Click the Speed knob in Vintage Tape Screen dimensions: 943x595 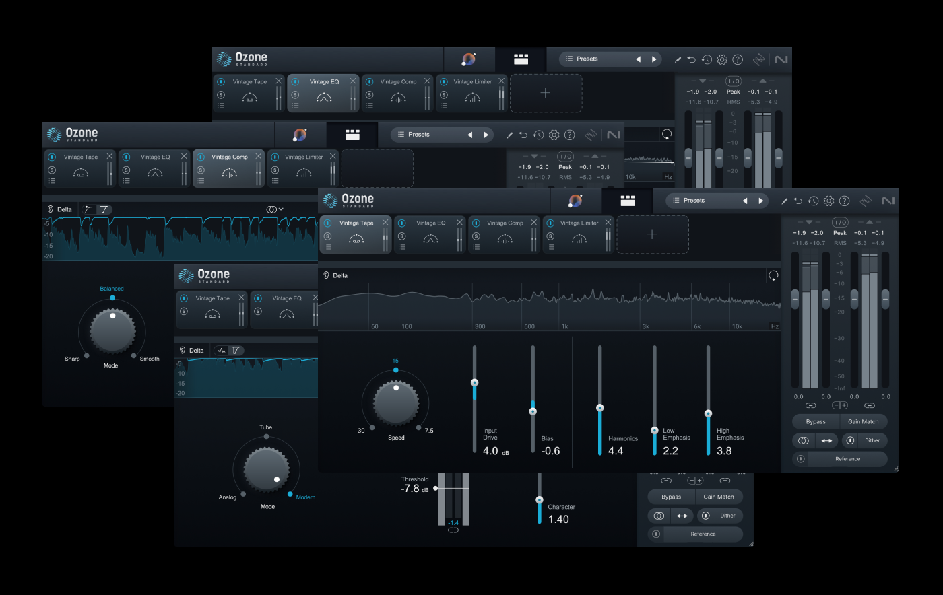[396, 403]
